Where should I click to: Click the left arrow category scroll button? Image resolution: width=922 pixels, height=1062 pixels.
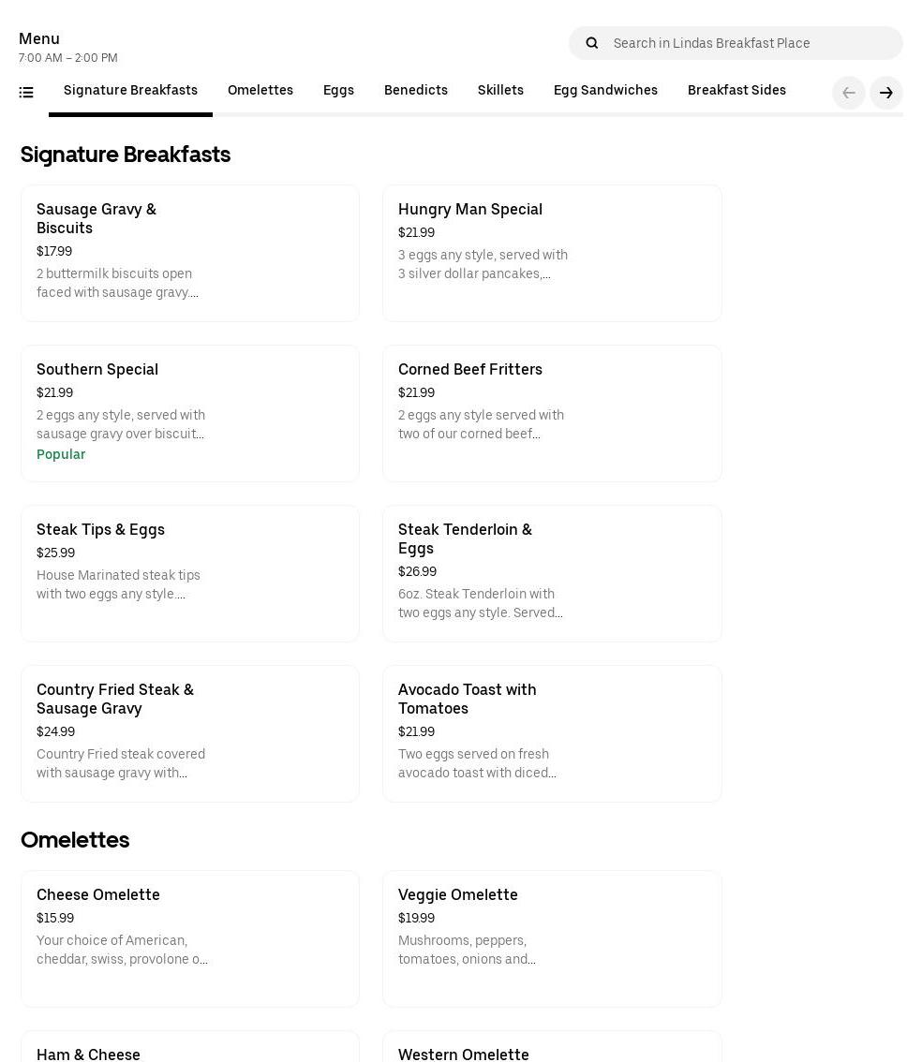(848, 93)
